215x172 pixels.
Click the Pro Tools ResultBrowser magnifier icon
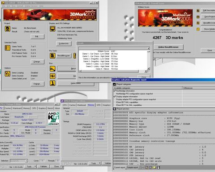click(x=52, y=56)
